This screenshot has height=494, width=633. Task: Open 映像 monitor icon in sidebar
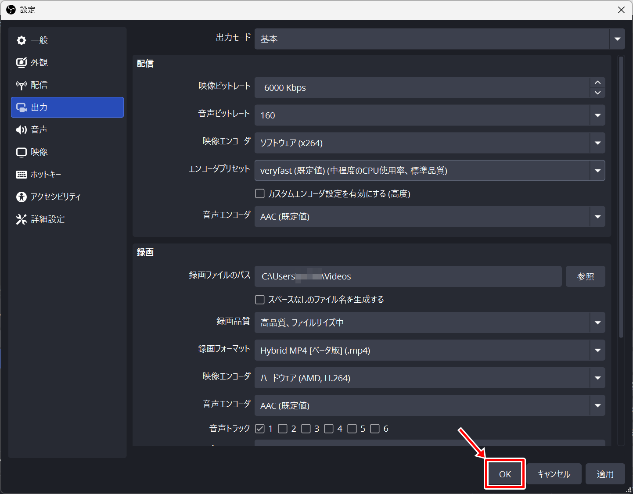tap(21, 152)
